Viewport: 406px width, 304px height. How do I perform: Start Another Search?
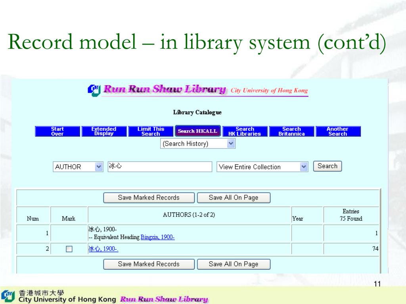tap(338, 131)
